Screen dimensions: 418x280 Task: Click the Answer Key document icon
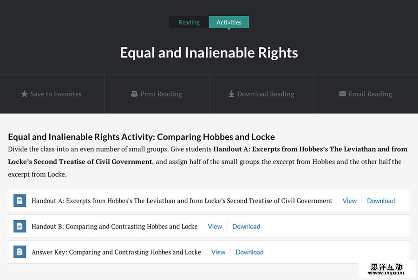pyautogui.click(x=20, y=252)
